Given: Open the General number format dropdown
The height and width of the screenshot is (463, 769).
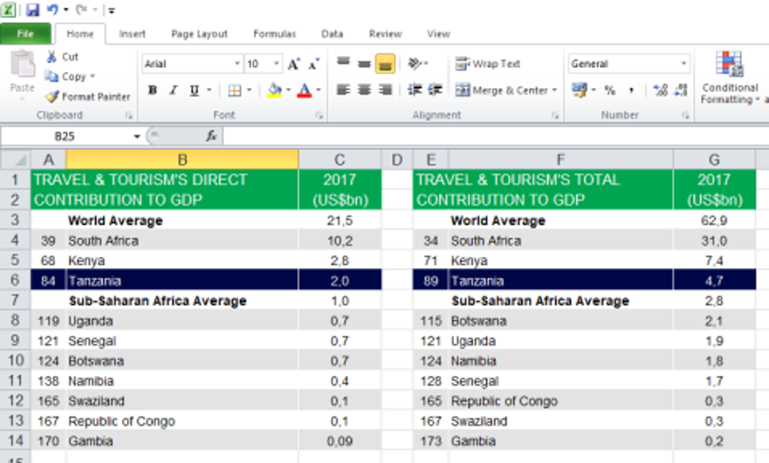Looking at the screenshot, I should [684, 64].
